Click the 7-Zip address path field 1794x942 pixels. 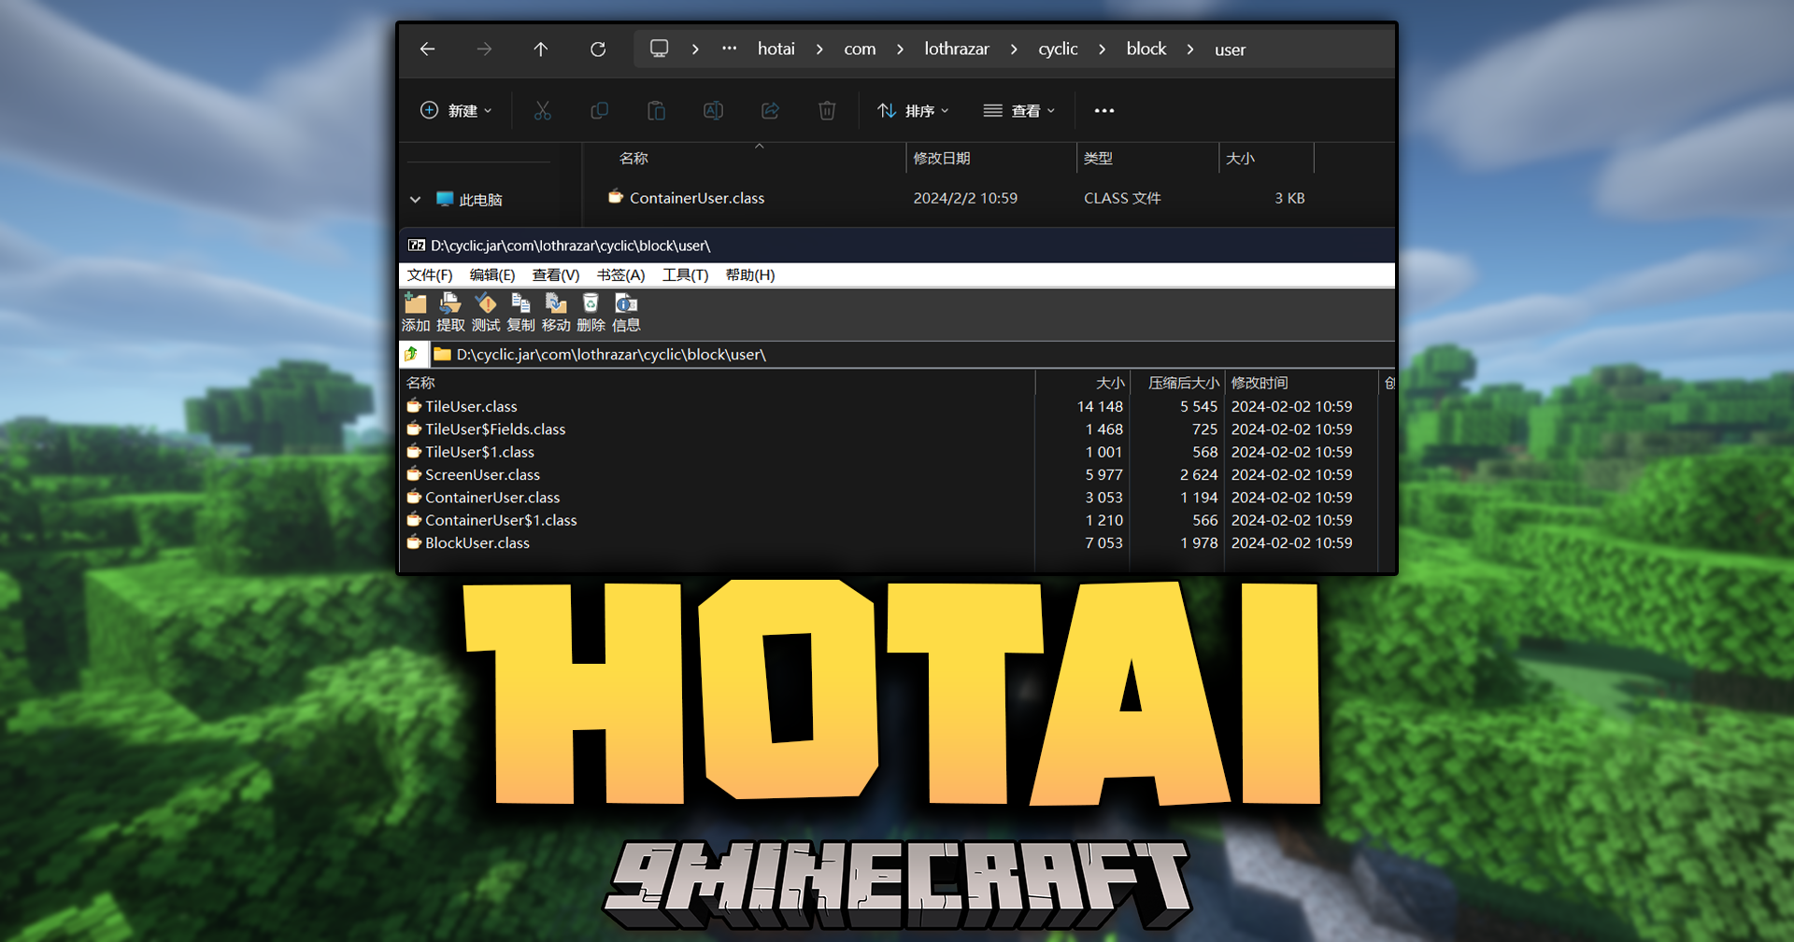[x=841, y=355]
